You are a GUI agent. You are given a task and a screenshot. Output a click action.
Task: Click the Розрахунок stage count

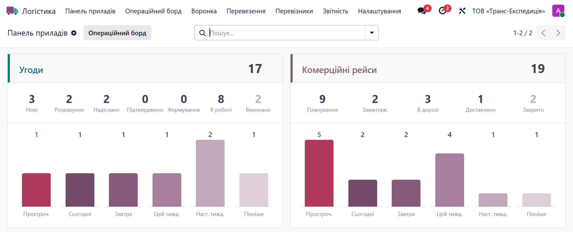69,103
